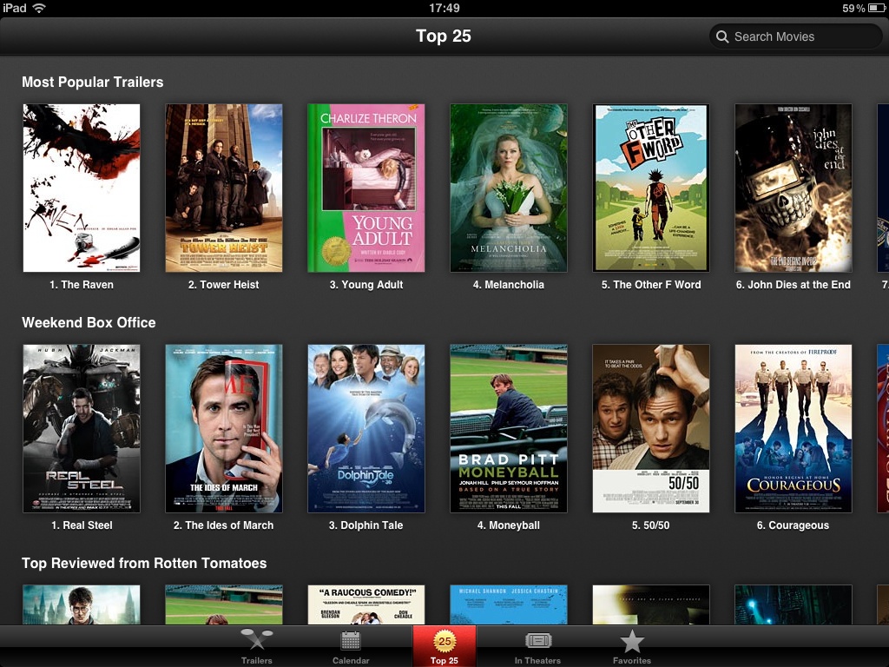Open The Other F Word poster
Screen dimensions: 889x667
point(651,188)
